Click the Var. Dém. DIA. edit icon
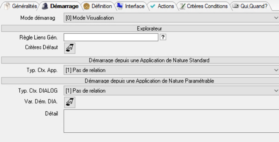279x142 pixels. (x=70, y=102)
